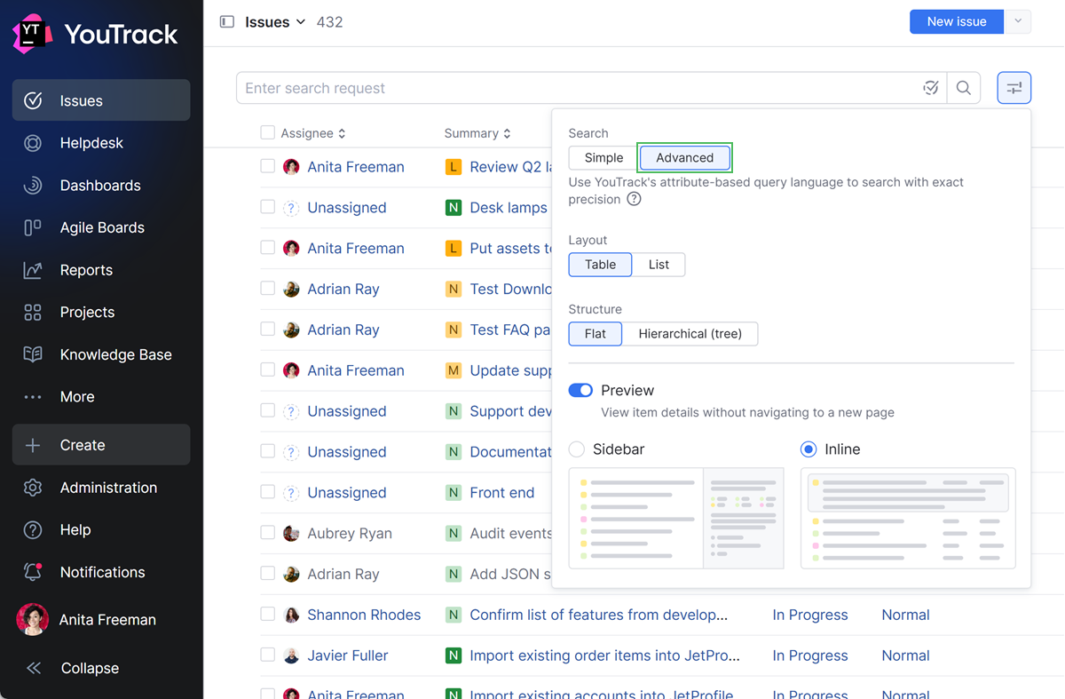This screenshot has height=699, width=1065.
Task: Switch search mode to Simple
Action: [603, 158]
